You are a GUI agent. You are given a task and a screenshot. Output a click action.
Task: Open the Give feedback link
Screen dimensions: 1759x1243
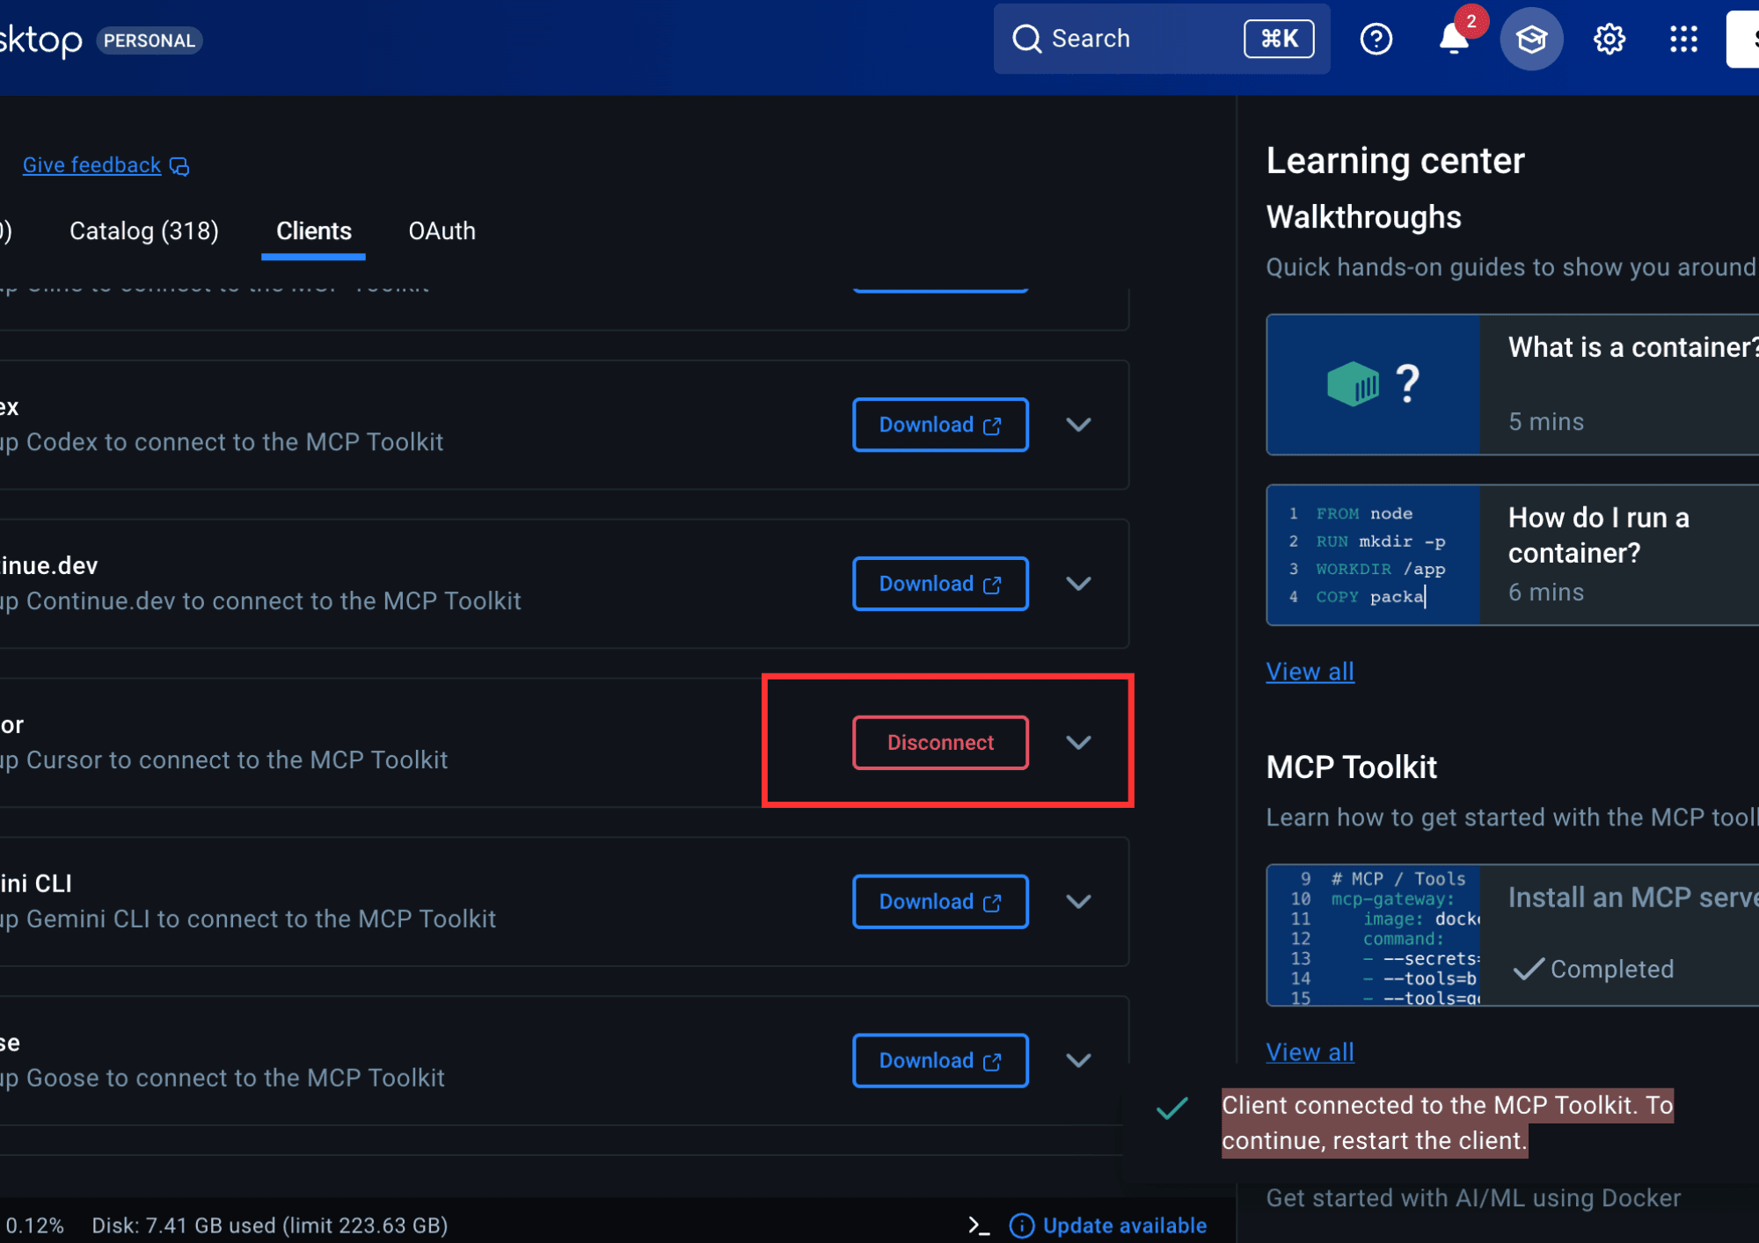click(x=91, y=165)
